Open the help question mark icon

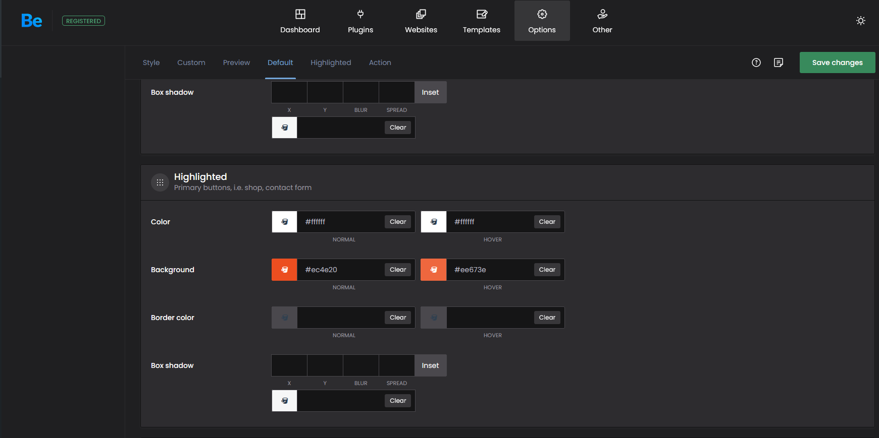point(756,62)
